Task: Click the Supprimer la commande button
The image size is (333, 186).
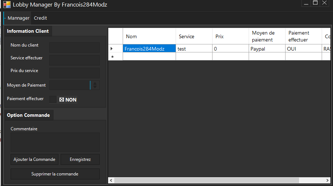Action: point(55,174)
